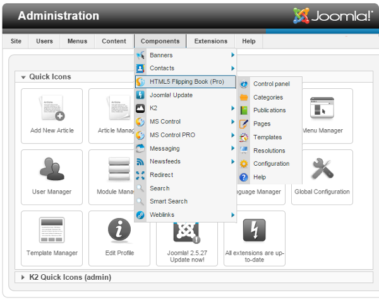Click the Weblinks chain icon
This screenshot has width=379, height=300.
point(140,215)
